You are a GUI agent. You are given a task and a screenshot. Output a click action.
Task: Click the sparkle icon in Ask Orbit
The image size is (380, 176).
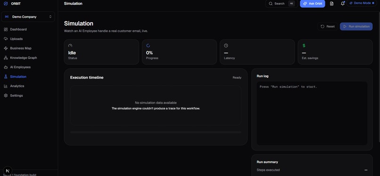[x=305, y=4]
